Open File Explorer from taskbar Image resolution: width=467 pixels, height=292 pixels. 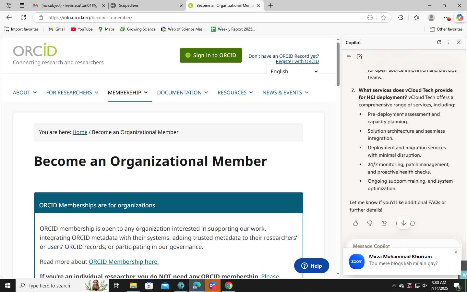(133, 286)
